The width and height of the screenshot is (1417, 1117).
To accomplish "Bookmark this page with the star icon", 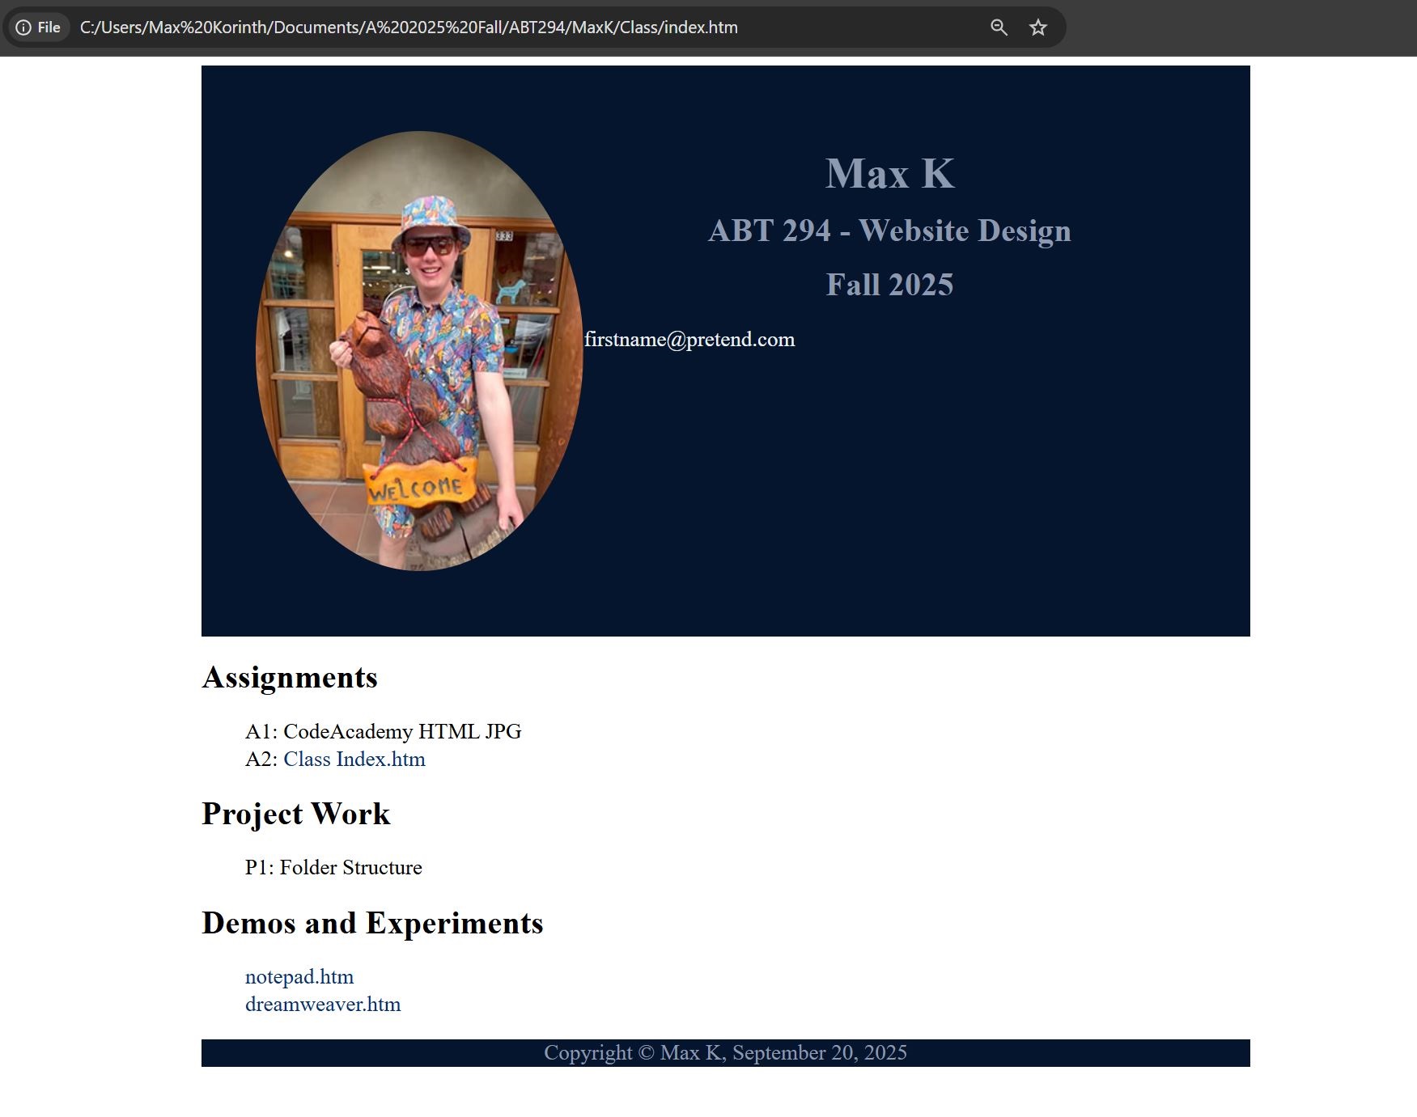I will click(x=1037, y=28).
